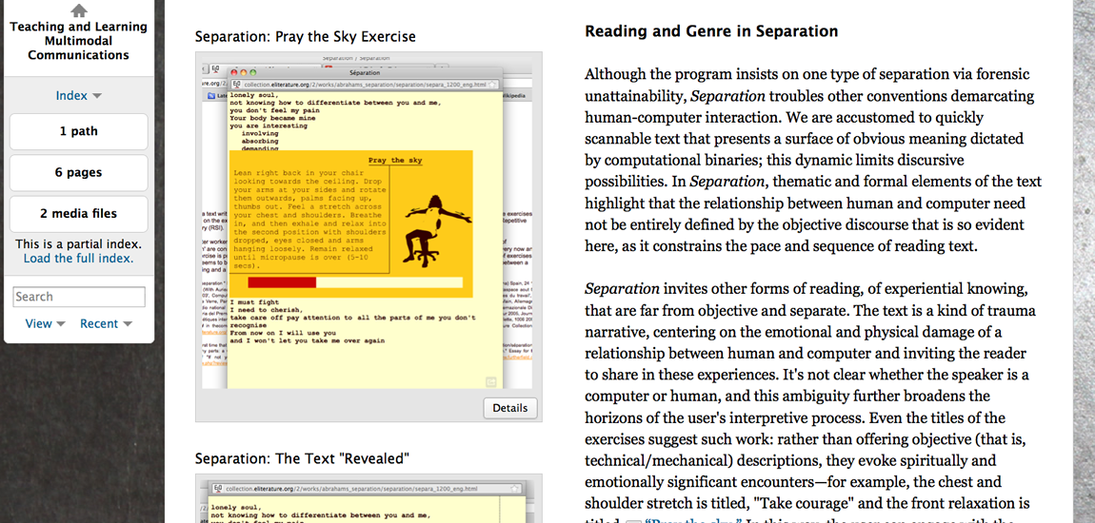Open the "2 media files" index item
Viewport: 1095px width, 523px height.
coord(78,214)
